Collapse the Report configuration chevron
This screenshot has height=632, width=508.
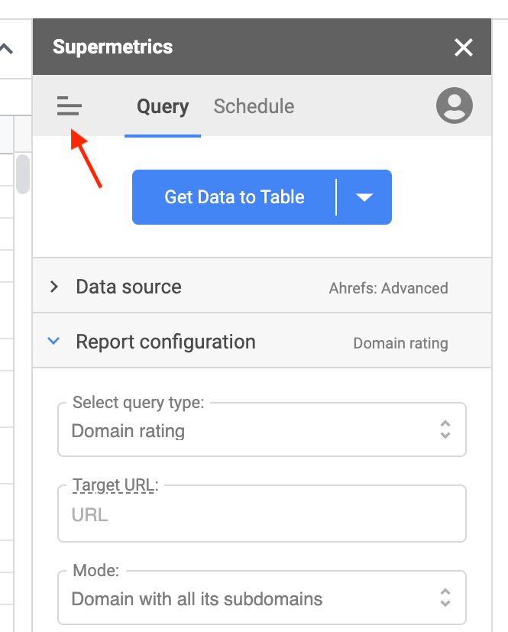(x=53, y=342)
